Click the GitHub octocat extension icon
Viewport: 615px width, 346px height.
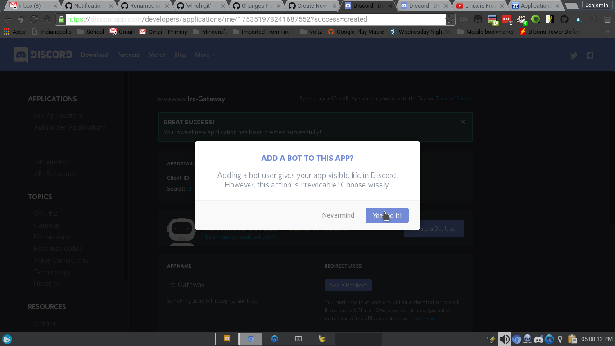click(x=564, y=19)
